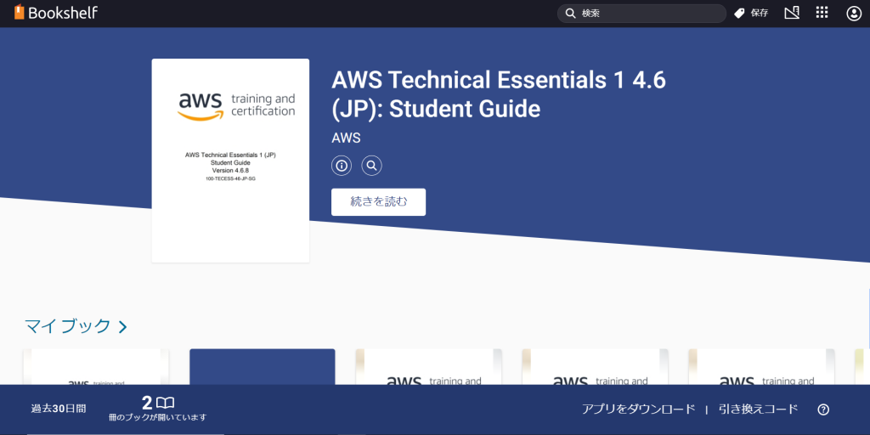The width and height of the screenshot is (870, 435).
Task: Open the help question mark icon
Action: pyautogui.click(x=823, y=410)
